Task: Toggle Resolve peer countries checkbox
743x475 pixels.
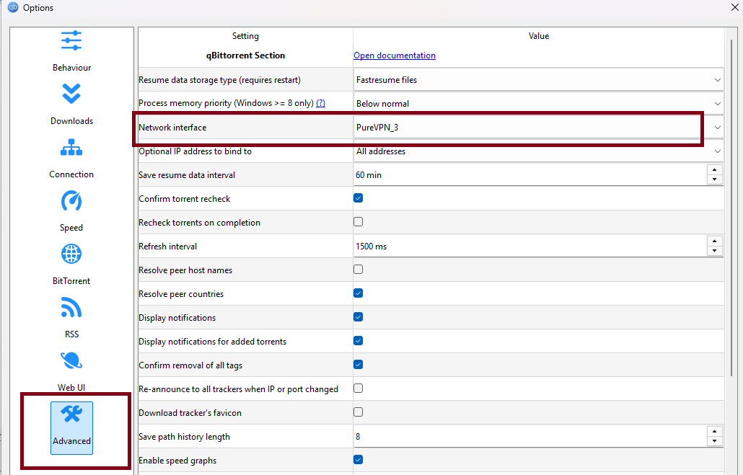Action: tap(359, 293)
